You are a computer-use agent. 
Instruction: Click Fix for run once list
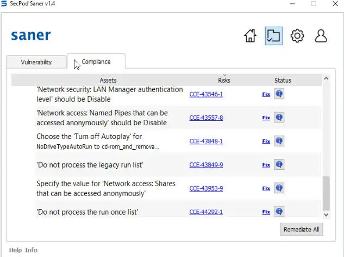pyautogui.click(x=266, y=212)
